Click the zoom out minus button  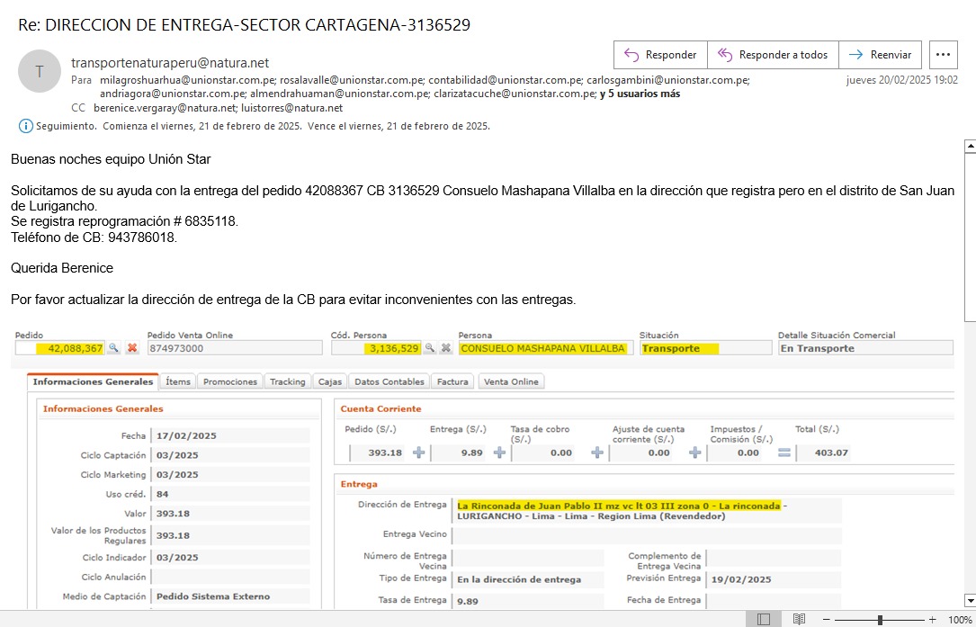tap(828, 620)
